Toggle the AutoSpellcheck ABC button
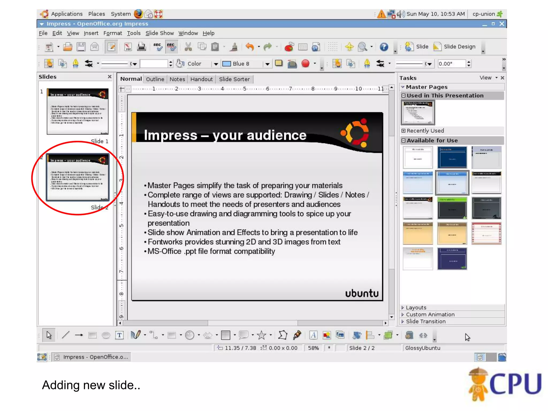Screen dimensions: 548x411 click(x=171, y=47)
